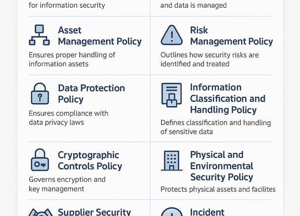Click 'Protects physical assets and facilites' text
Image resolution: width=300 pixels, height=216 pixels.
pos(218,189)
